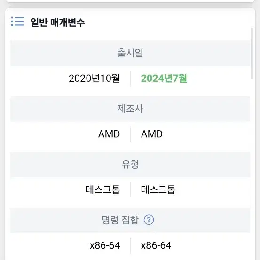Open the help icon next to 명령 집합
The width and height of the screenshot is (260, 260).
coord(149,220)
